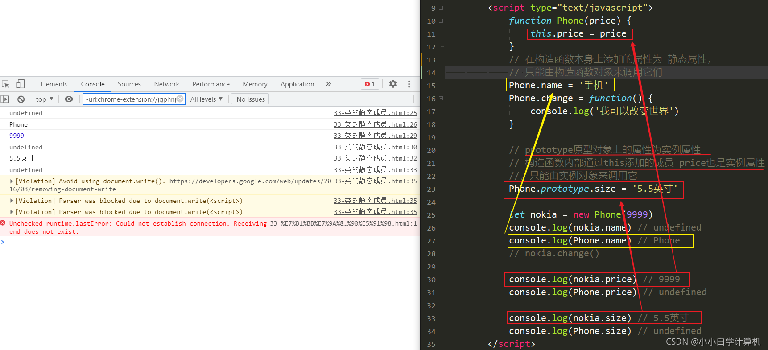
Task: Click the Phone console output row
Action: [210, 124]
